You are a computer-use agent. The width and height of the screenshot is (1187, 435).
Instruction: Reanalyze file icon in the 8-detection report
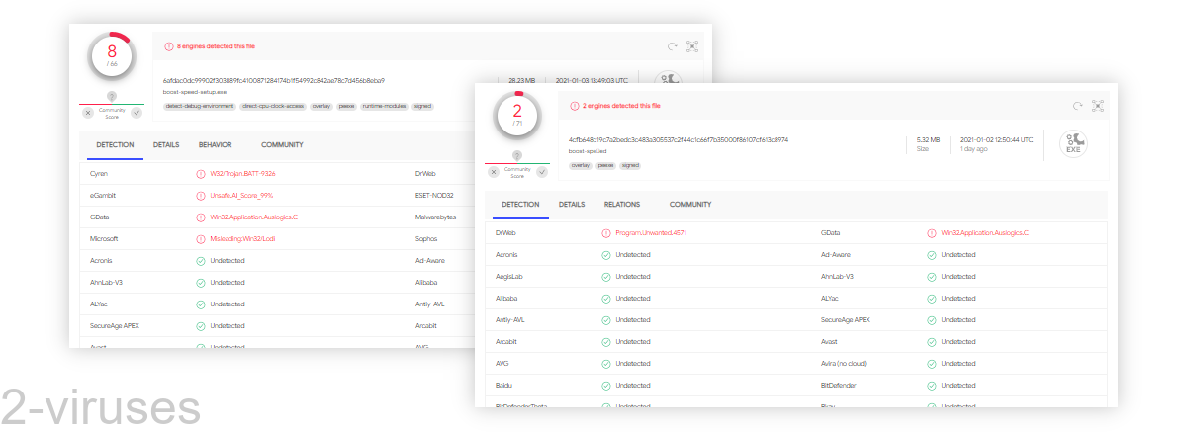tap(672, 45)
